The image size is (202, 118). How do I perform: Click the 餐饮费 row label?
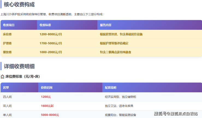click(x=7, y=52)
